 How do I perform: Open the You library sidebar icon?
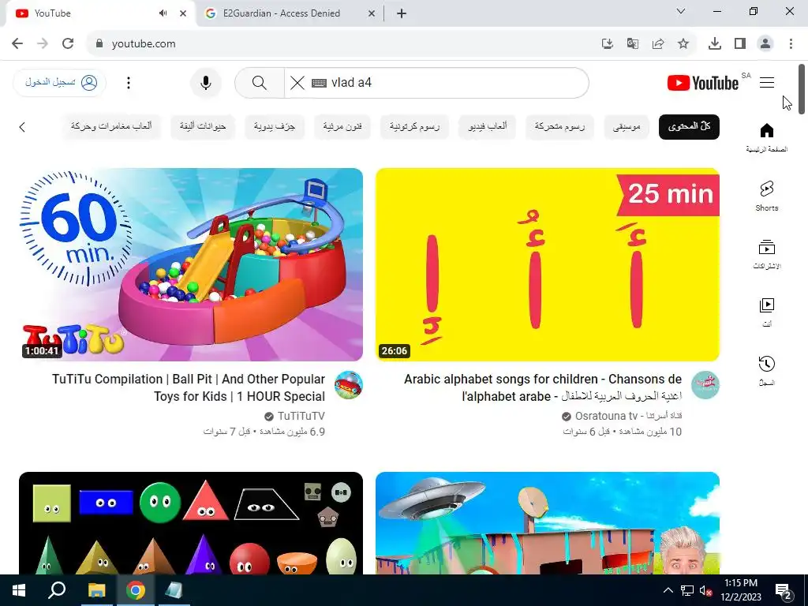767,312
